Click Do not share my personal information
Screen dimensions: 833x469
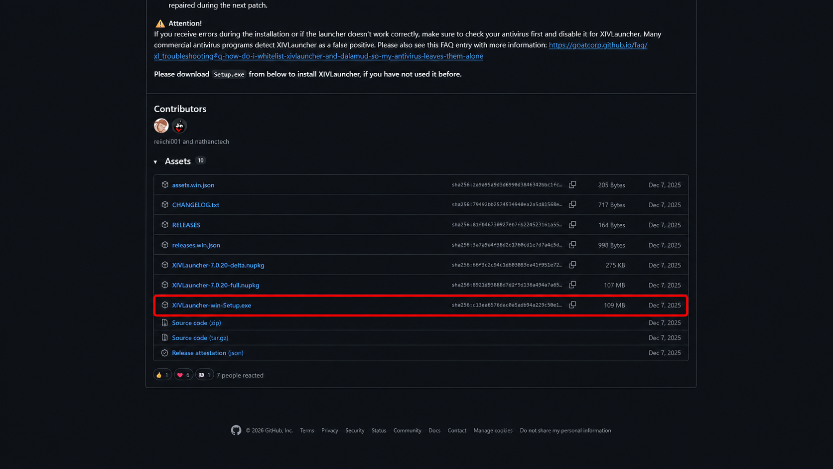point(565,430)
